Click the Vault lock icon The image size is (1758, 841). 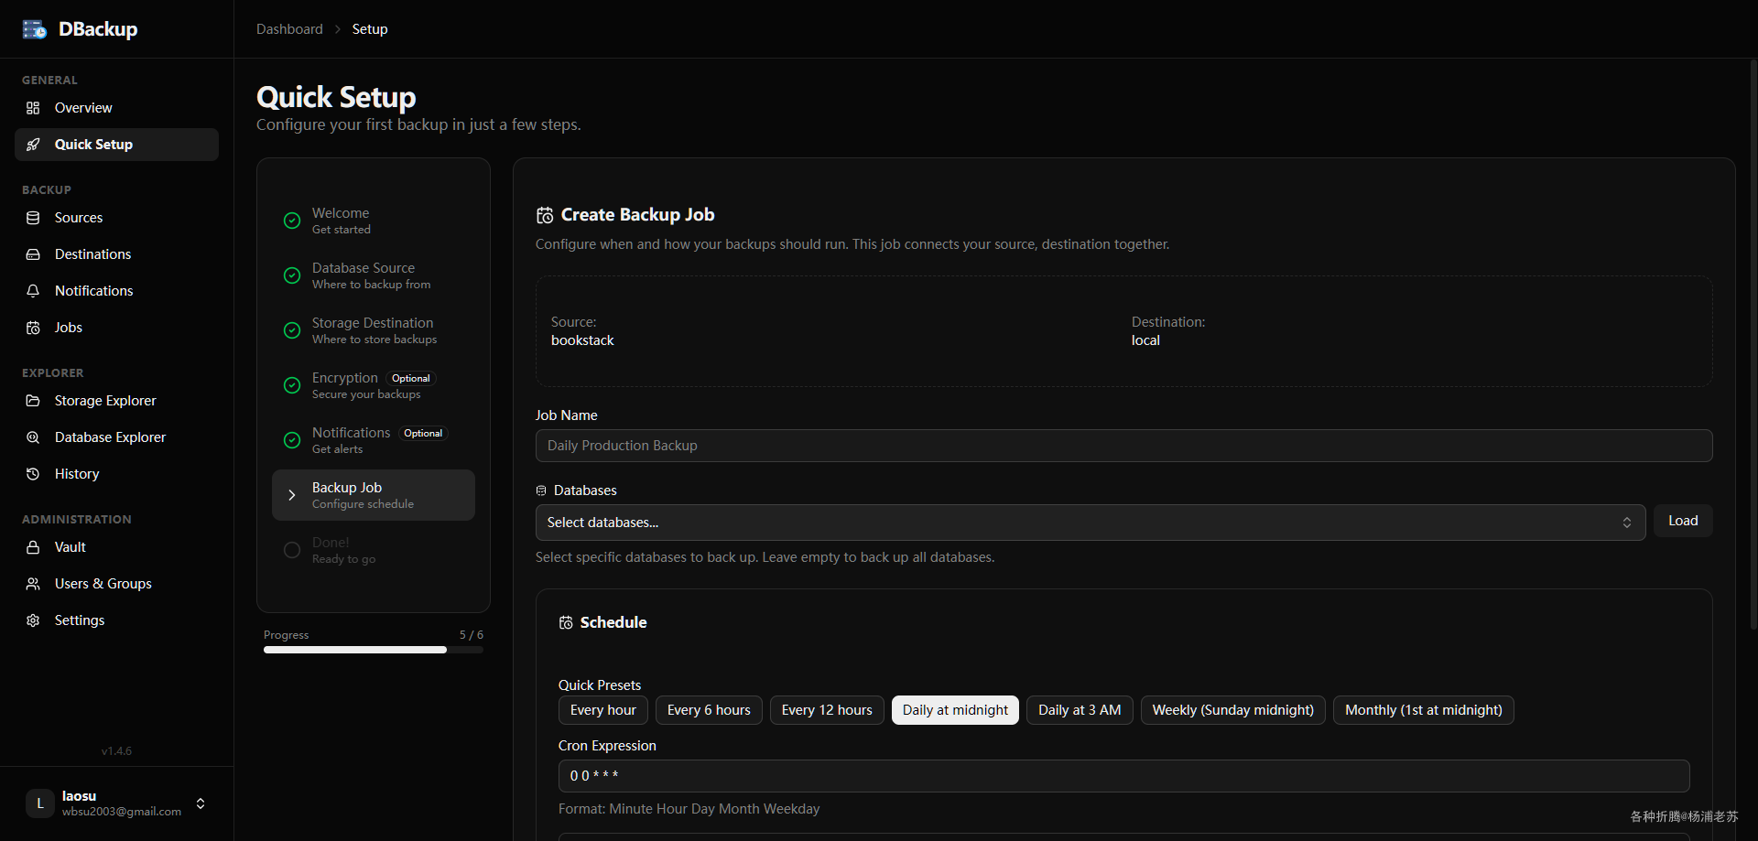click(33, 547)
